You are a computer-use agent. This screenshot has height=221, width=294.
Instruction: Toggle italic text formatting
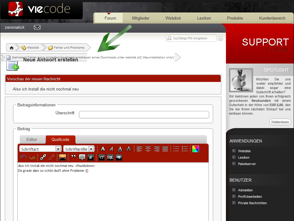pos(111,149)
